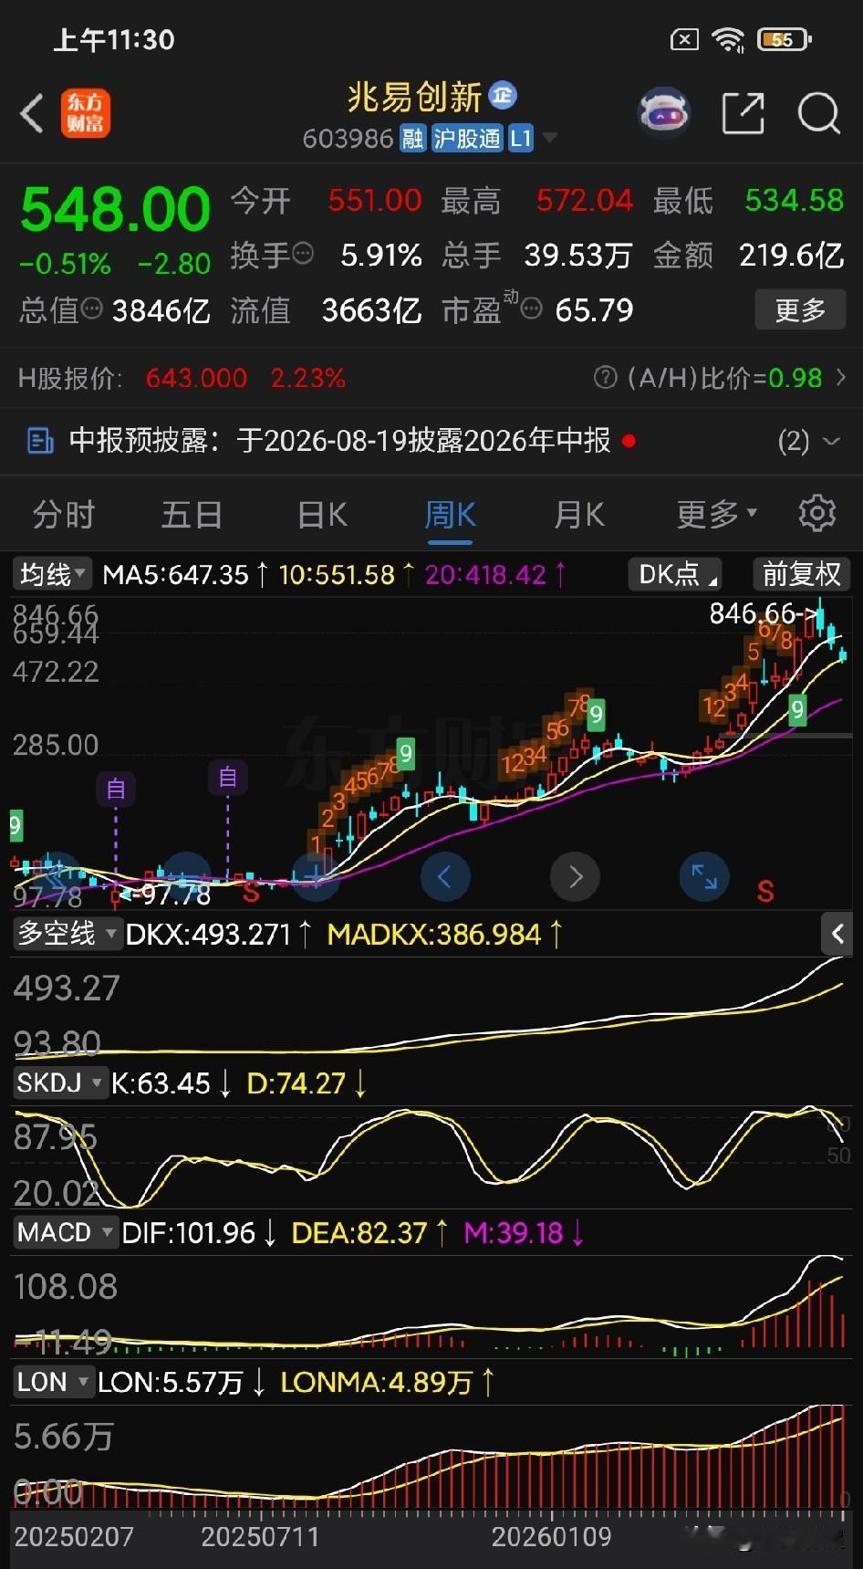Screen dimensions: 863x1569
Task: Tap the first purple 自 marker
Action: coord(116,788)
